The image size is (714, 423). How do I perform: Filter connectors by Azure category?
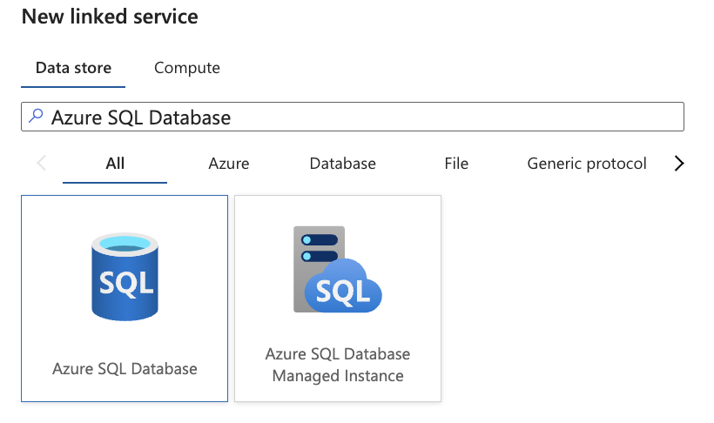(x=229, y=164)
